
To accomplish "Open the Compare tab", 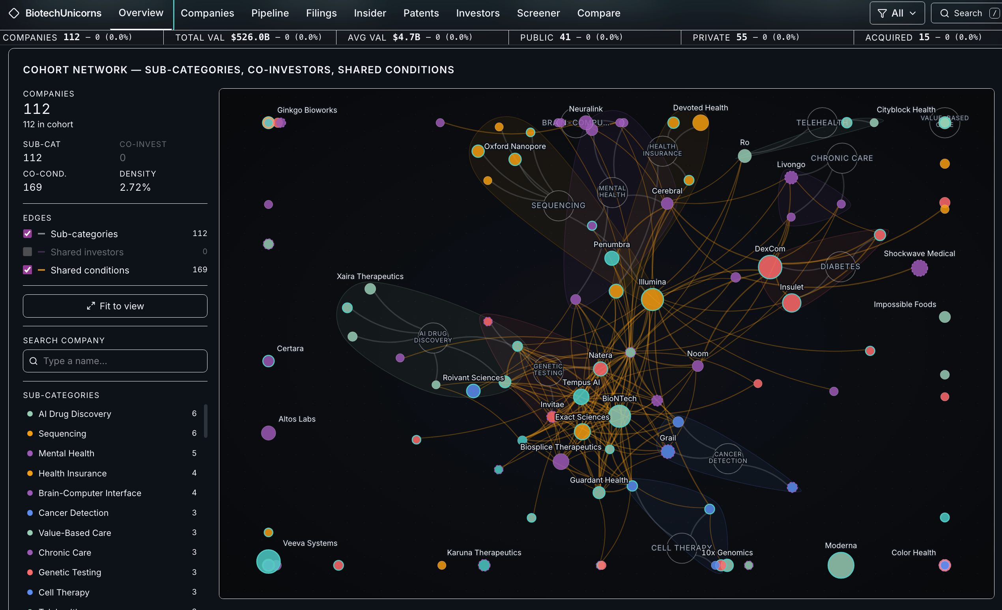I will pyautogui.click(x=598, y=13).
